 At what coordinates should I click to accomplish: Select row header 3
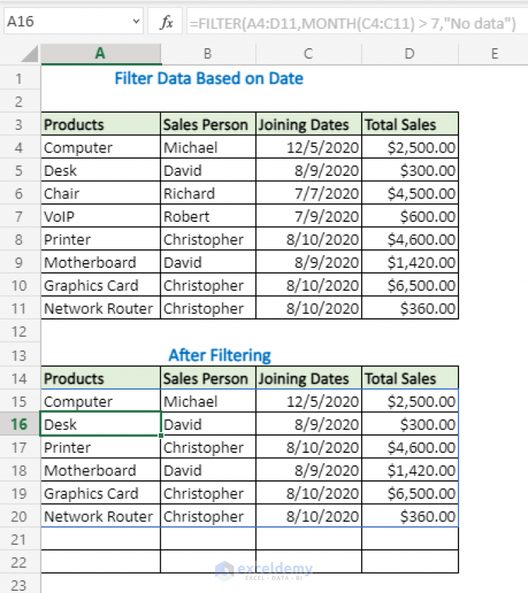[20, 124]
